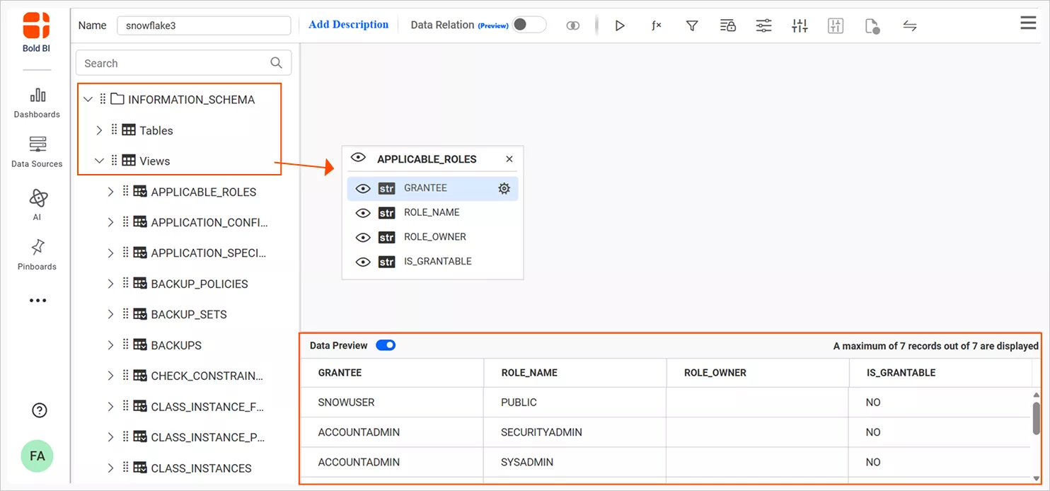Image resolution: width=1050 pixels, height=491 pixels.
Task: Collapse the Views node
Action: coord(99,161)
